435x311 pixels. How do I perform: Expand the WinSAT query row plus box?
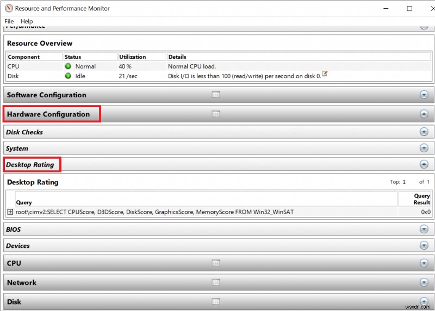click(10, 212)
